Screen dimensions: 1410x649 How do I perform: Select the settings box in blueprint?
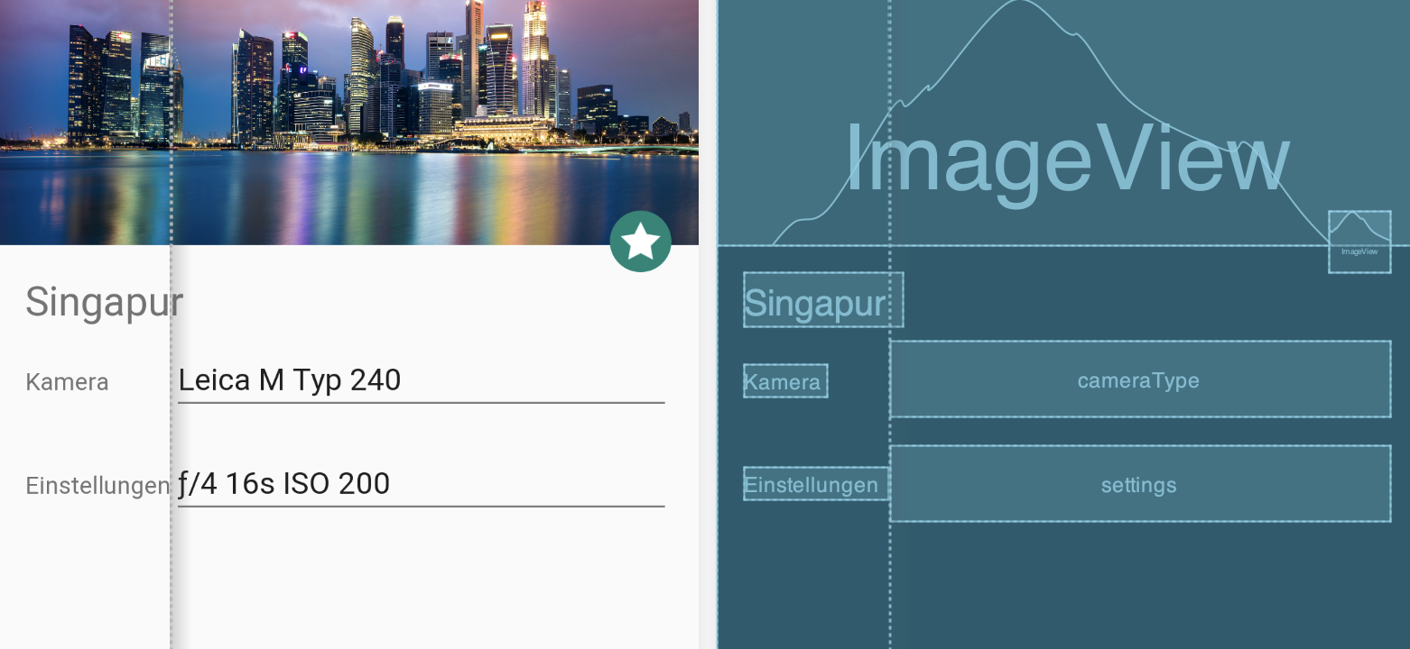pyautogui.click(x=1139, y=484)
